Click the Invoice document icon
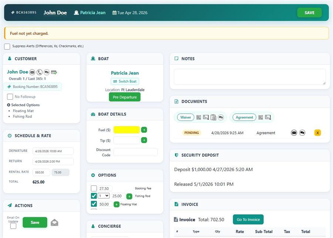This screenshot has height=238, width=333. tap(176, 219)
